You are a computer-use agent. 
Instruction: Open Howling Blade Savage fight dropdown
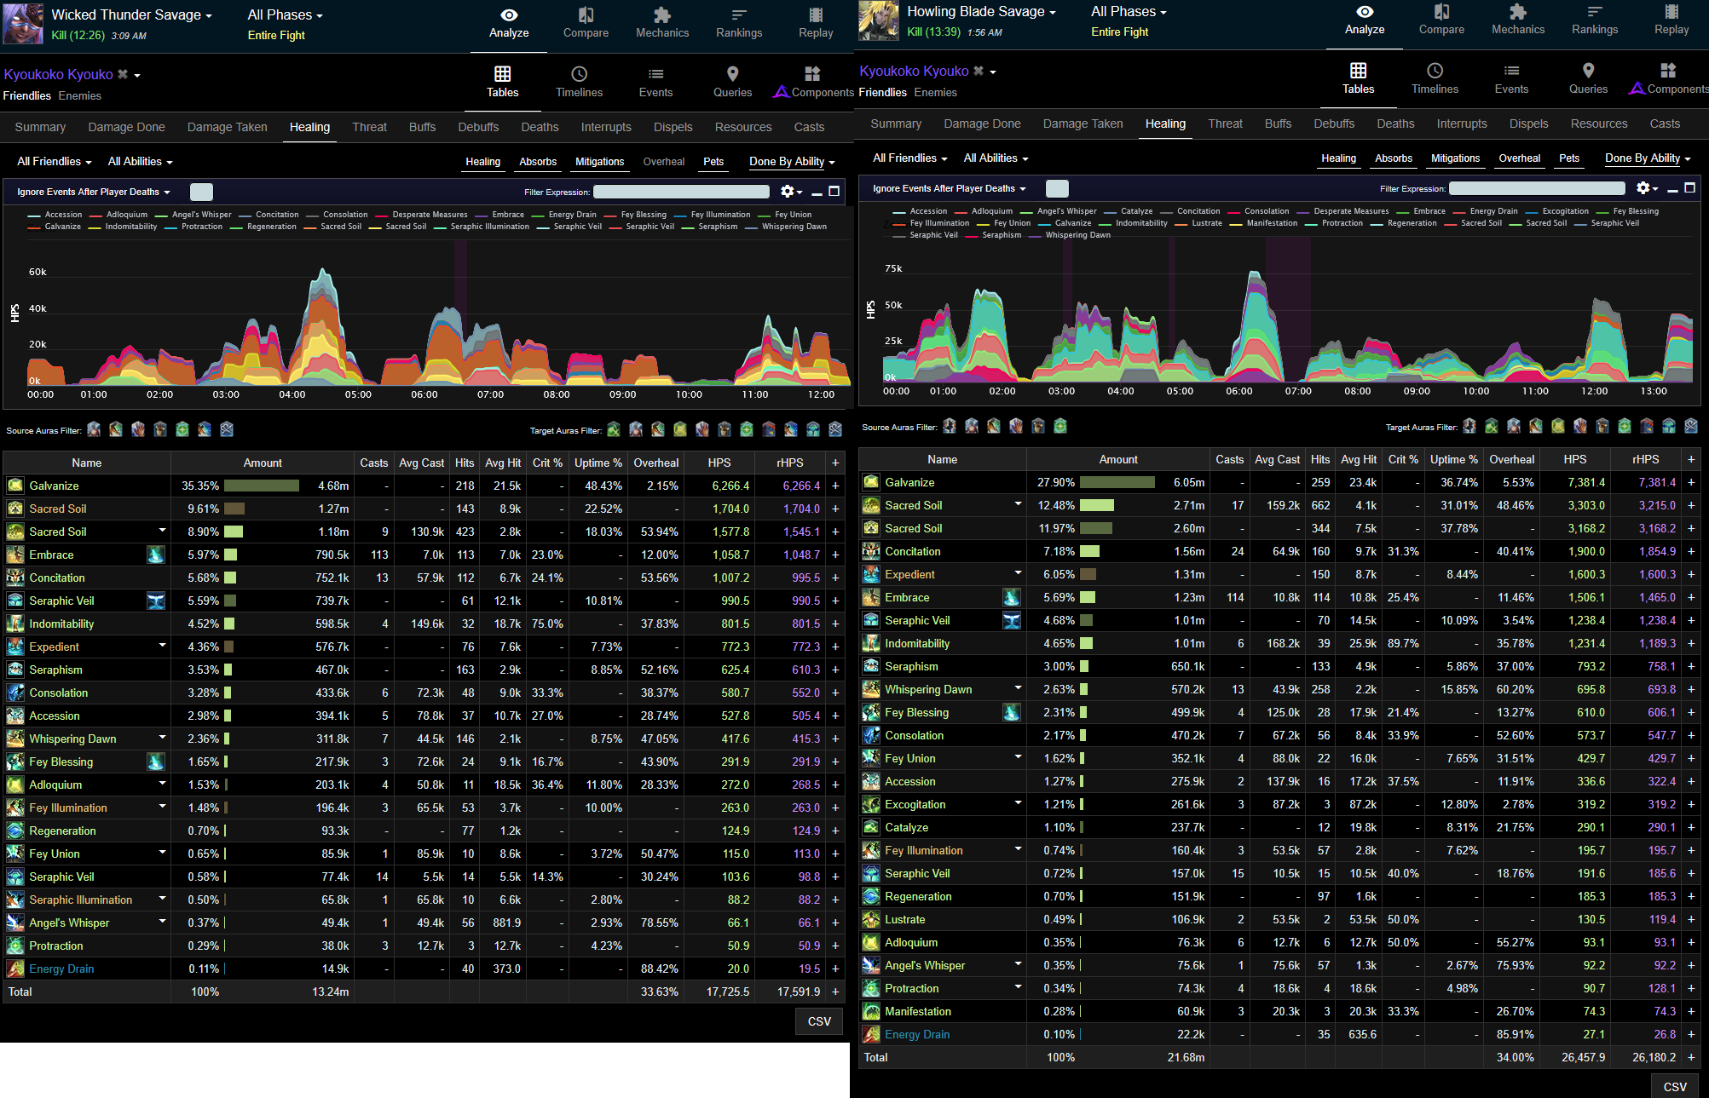click(981, 11)
